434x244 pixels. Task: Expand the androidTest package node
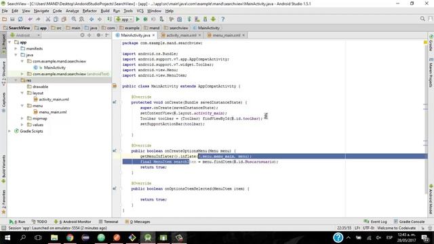click(22, 74)
